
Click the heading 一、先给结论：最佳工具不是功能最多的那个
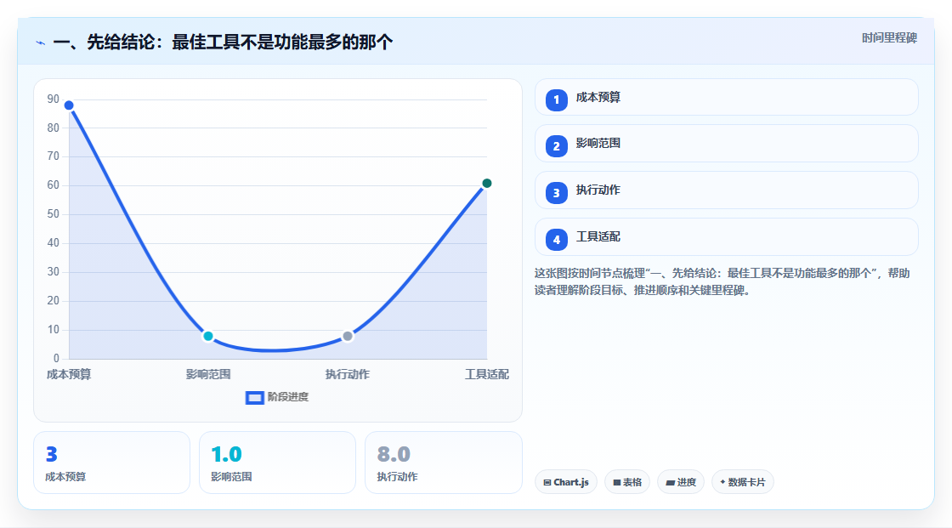(223, 42)
